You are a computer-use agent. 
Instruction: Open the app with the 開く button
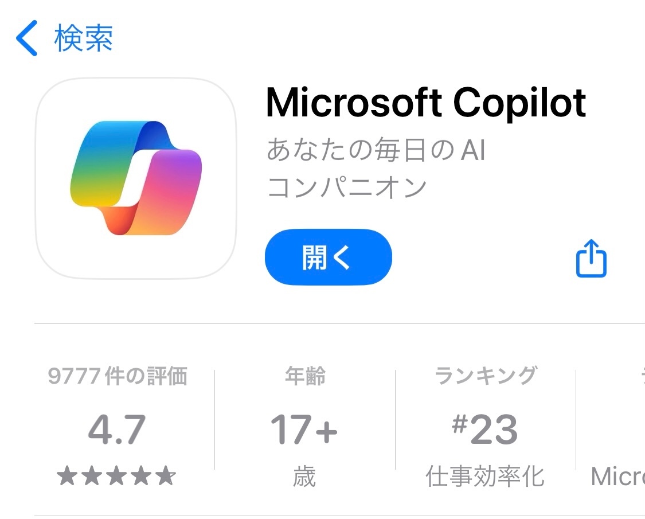[x=329, y=257]
